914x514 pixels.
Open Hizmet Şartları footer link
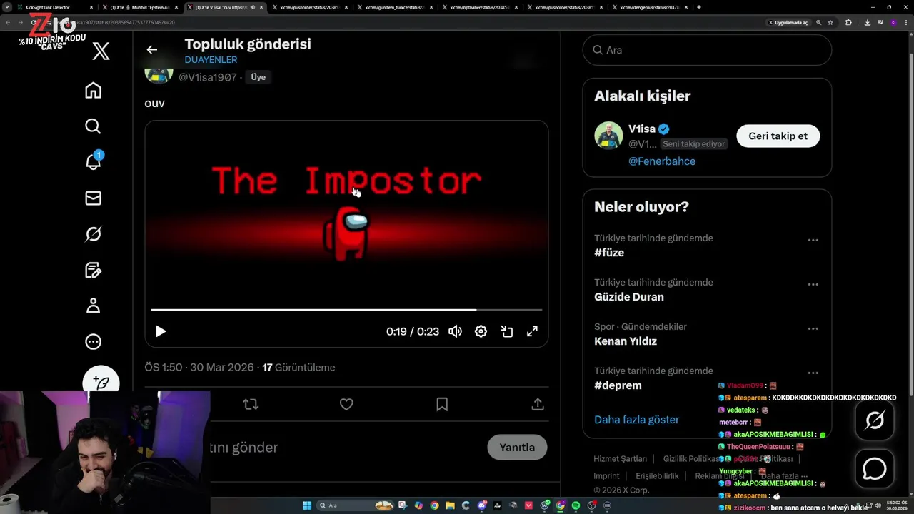(x=620, y=459)
